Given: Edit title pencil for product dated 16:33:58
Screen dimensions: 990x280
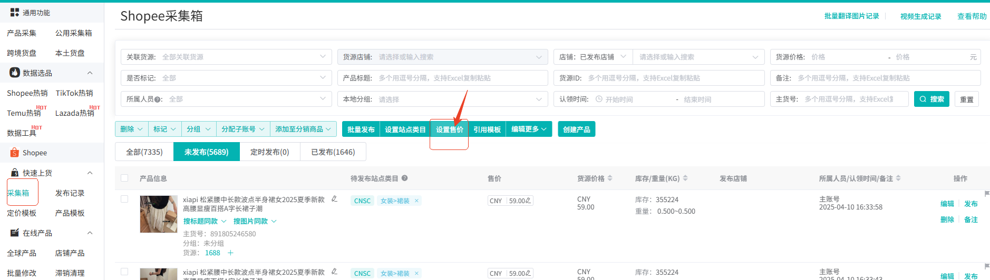Looking at the screenshot, I should pos(334,199).
